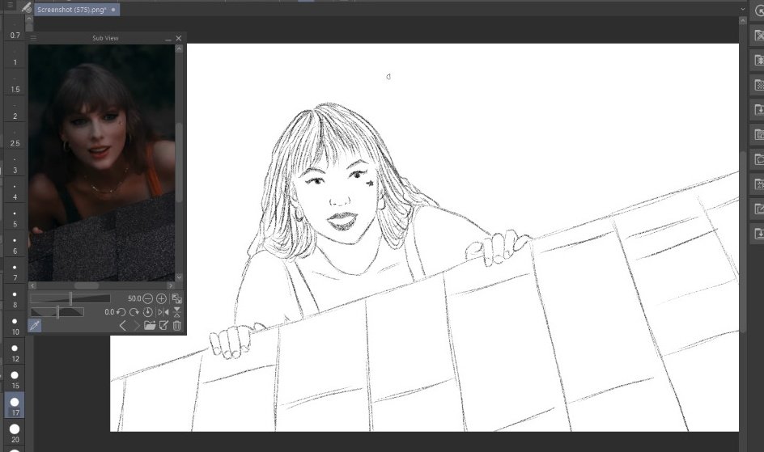Close the Screenshot (575).png tab

[113, 9]
